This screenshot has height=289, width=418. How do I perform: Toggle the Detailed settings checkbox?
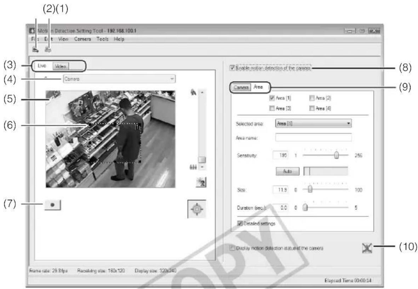point(240,223)
